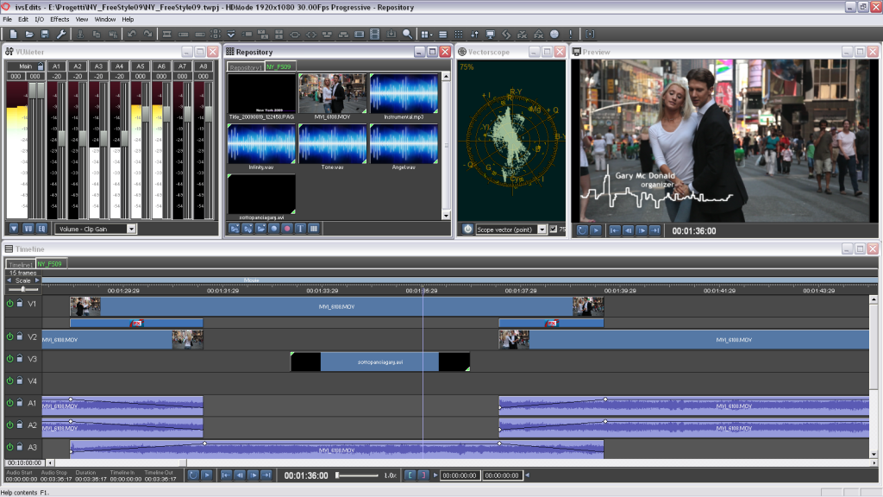Screen dimensions: 883x497
Task: Click the Timeline play button
Action: [207, 475]
